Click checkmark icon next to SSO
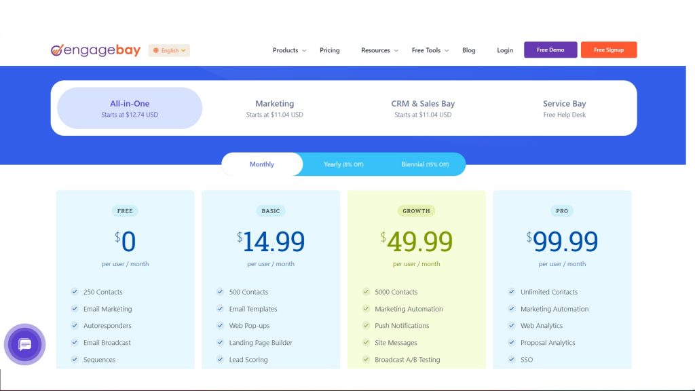The height and width of the screenshot is (391, 695). tap(512, 360)
